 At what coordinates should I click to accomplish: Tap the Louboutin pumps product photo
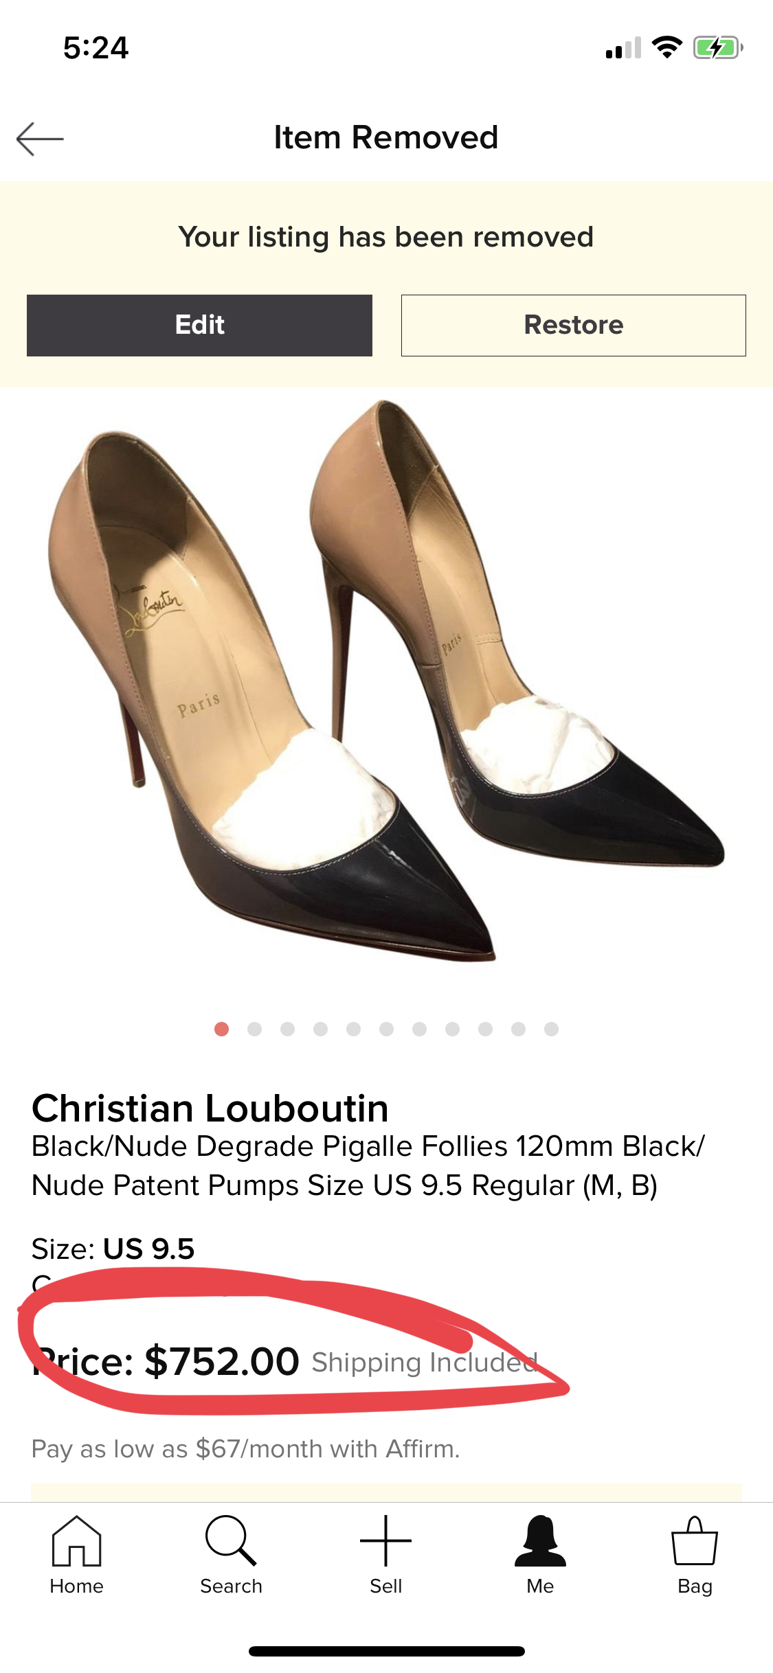click(386, 680)
